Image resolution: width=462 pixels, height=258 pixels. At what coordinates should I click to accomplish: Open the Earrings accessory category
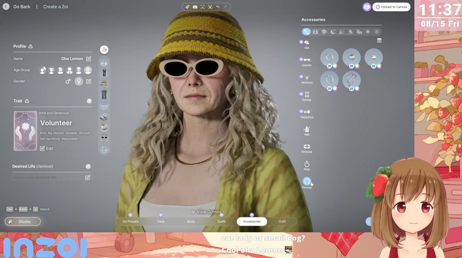[x=307, y=96]
